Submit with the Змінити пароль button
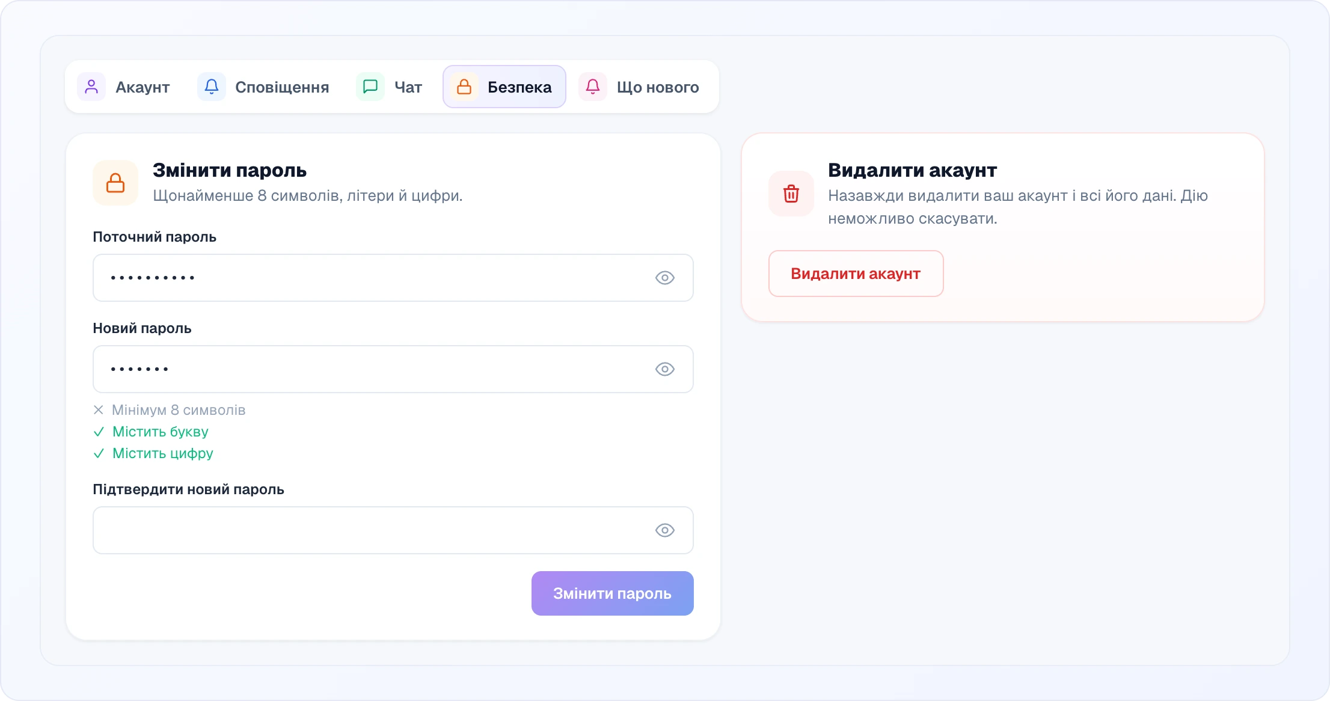The image size is (1330, 701). point(613,593)
